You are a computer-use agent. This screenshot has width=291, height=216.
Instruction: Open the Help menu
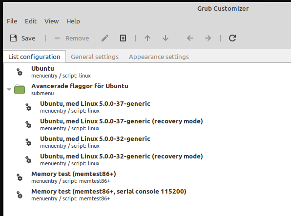73,21
